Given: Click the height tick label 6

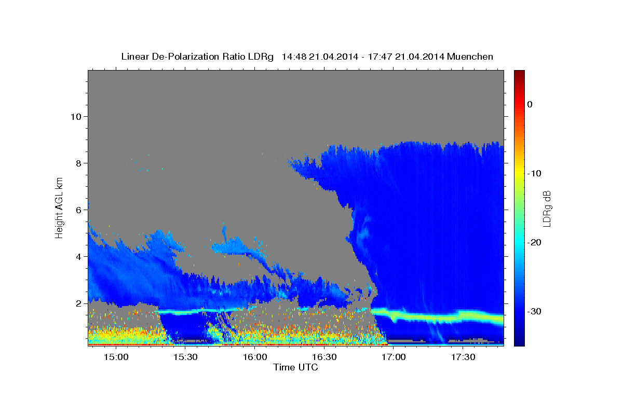Looking at the screenshot, I should click(78, 210).
